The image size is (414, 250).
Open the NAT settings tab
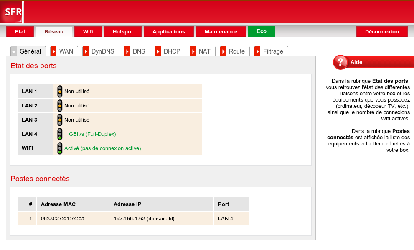pos(204,51)
